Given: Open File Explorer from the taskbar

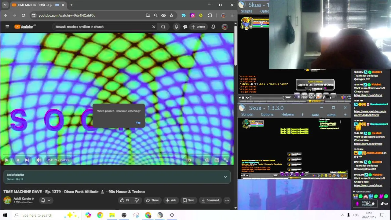Looking at the screenshot, I should (x=112, y=215).
